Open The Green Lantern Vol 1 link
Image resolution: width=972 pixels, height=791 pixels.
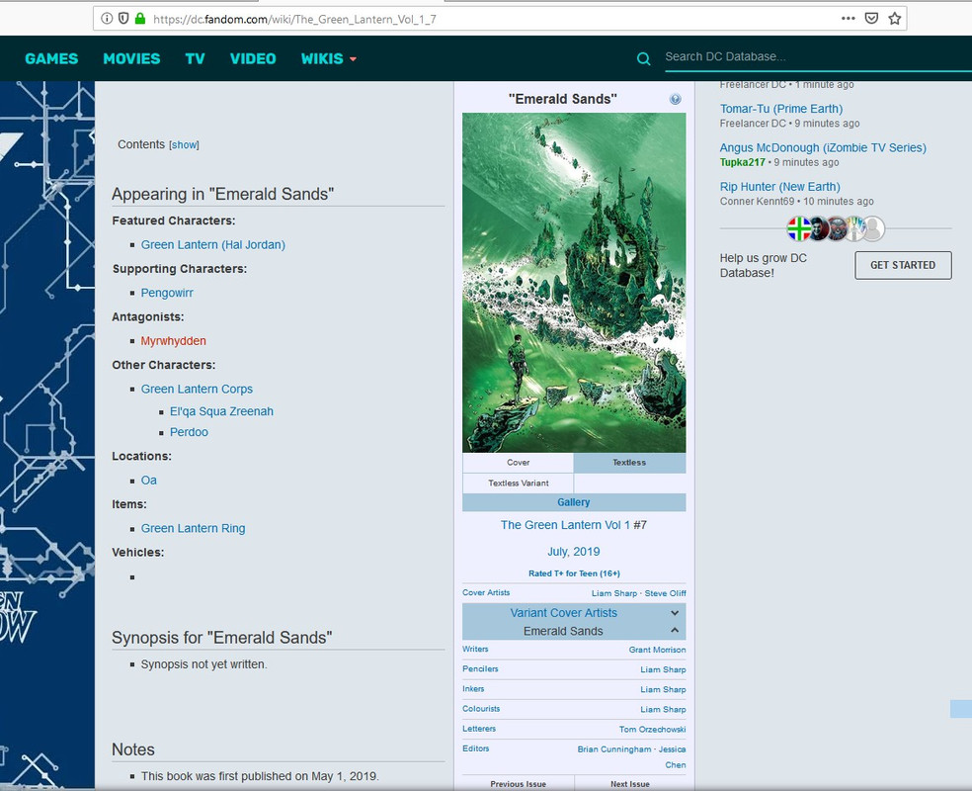[565, 525]
